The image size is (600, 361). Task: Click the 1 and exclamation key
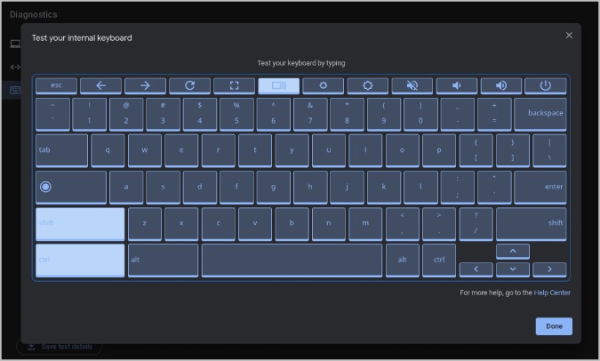89,113
